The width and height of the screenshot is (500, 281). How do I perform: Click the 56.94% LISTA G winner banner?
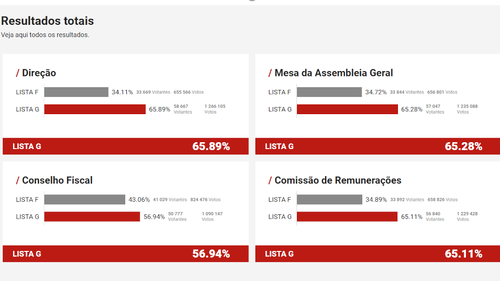pyautogui.click(x=125, y=254)
